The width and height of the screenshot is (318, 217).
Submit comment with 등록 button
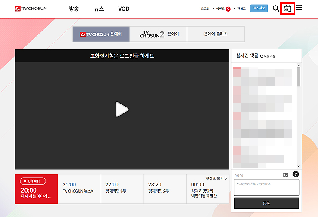pos(266,203)
